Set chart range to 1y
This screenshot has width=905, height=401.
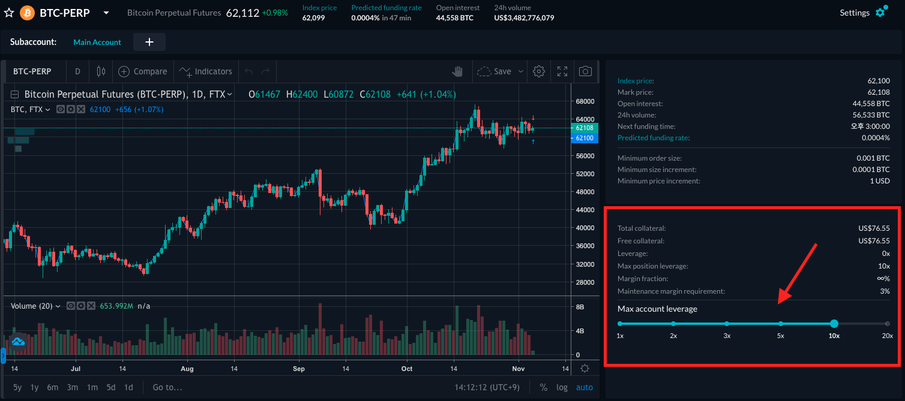(34, 387)
